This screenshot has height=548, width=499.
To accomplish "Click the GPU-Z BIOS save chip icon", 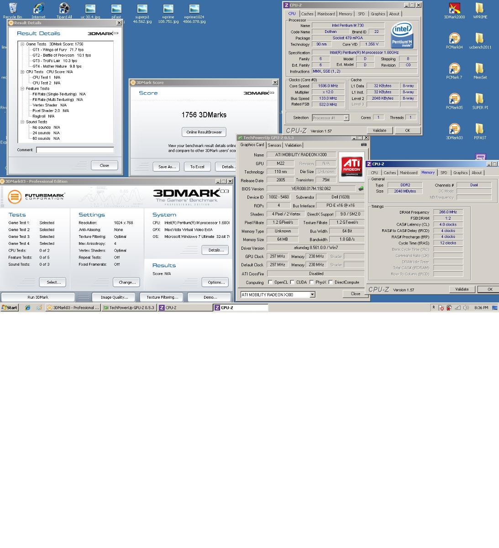I will pyautogui.click(x=361, y=189).
